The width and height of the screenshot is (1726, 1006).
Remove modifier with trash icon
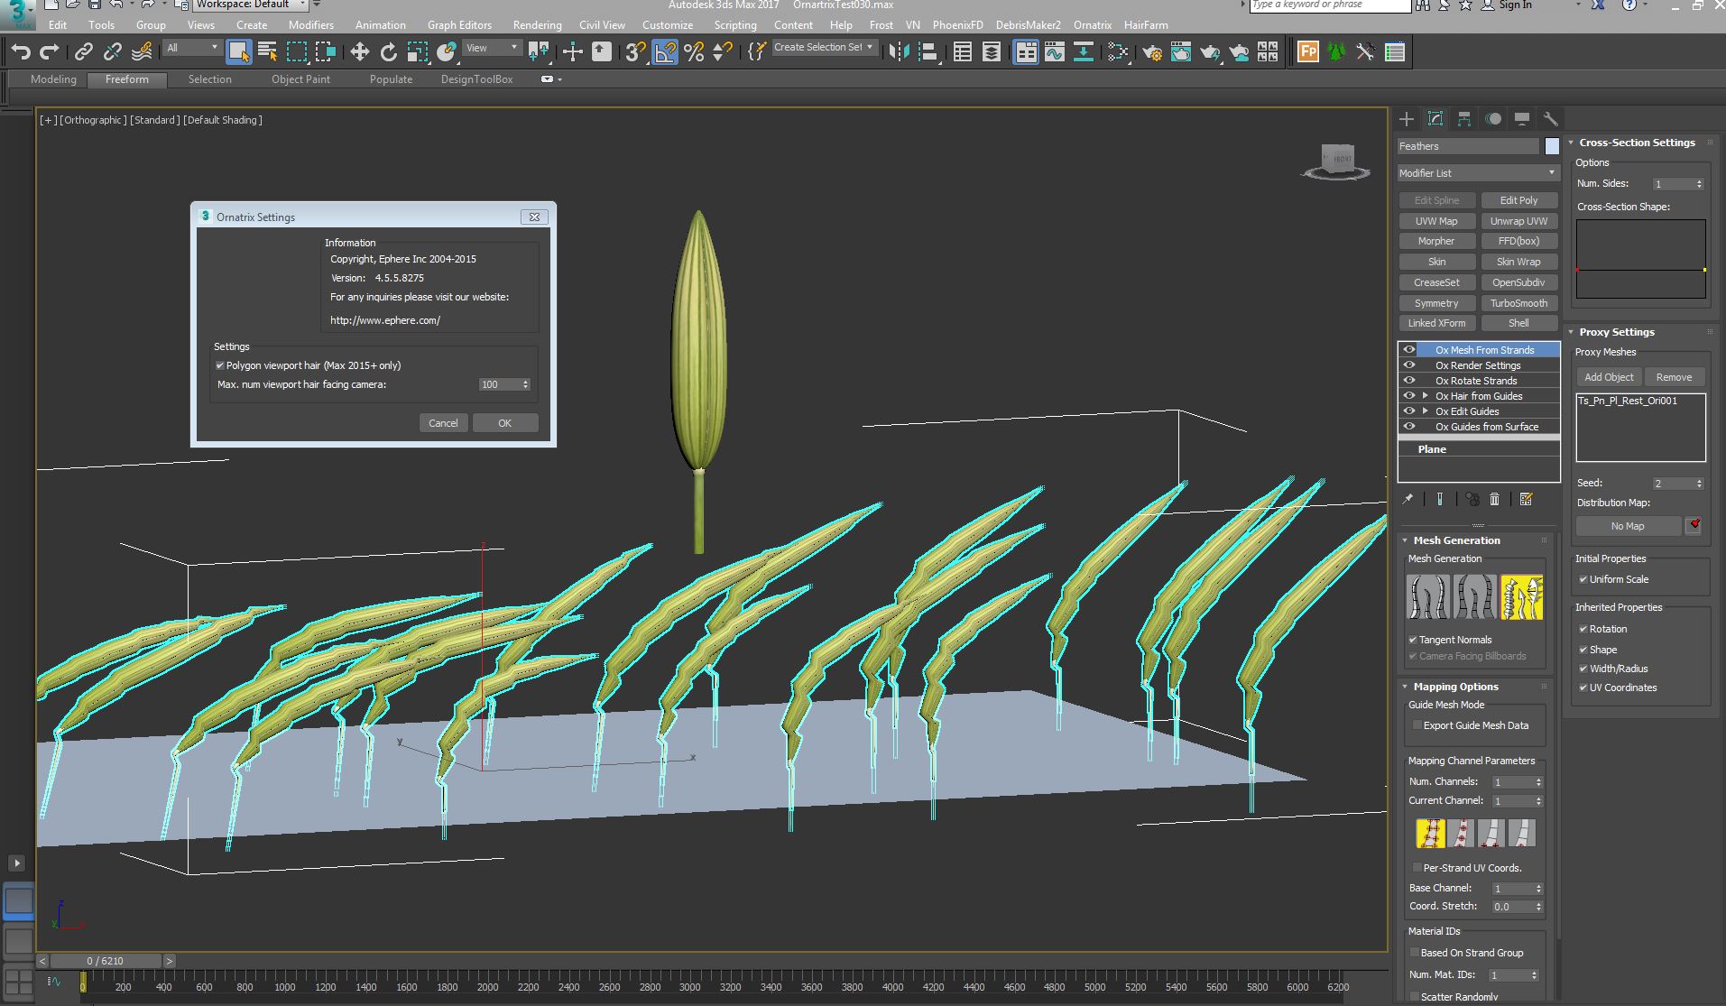[1494, 499]
